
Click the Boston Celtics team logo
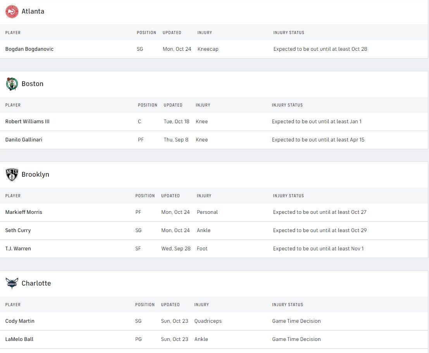[12, 84]
